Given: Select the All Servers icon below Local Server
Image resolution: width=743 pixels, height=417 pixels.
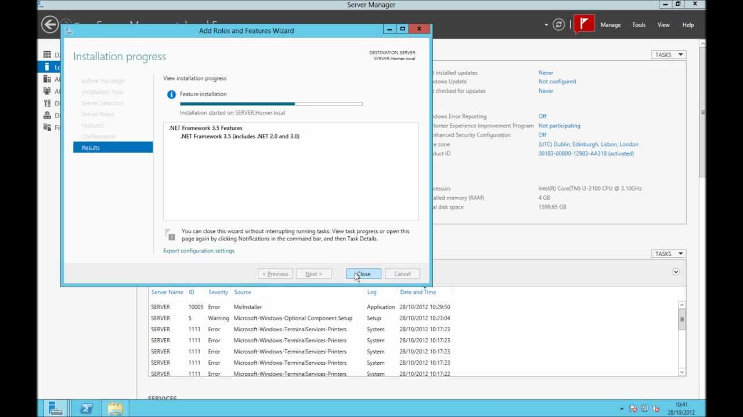Looking at the screenshot, I should coord(47,79).
